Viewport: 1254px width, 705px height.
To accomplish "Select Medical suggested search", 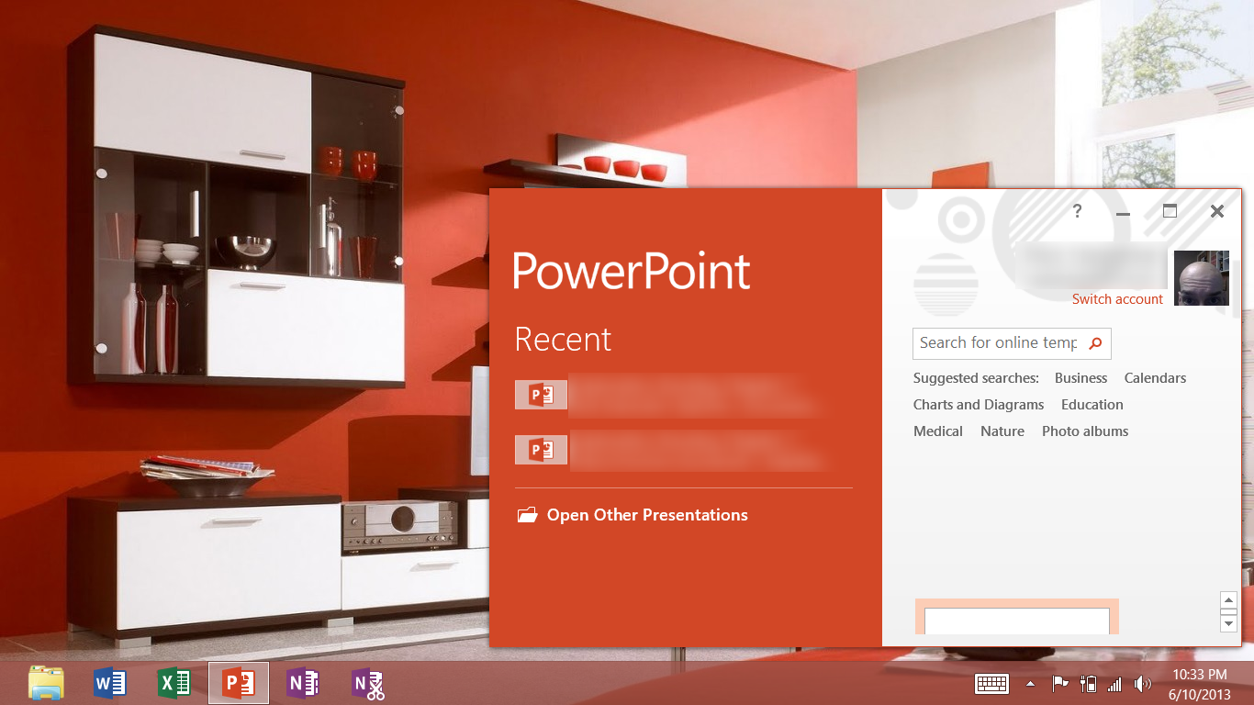I will pyautogui.click(x=938, y=431).
